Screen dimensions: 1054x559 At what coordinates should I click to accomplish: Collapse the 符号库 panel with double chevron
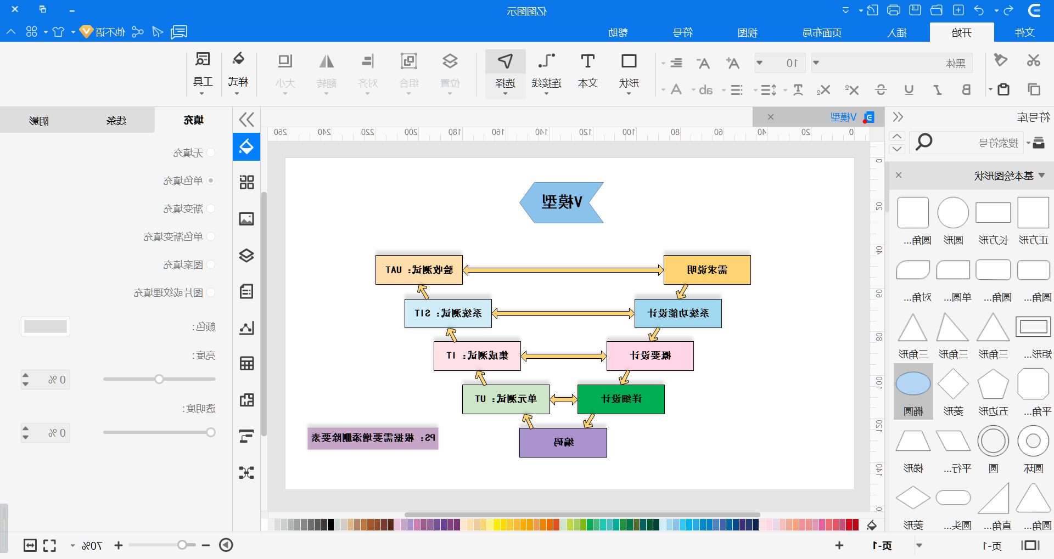(898, 117)
